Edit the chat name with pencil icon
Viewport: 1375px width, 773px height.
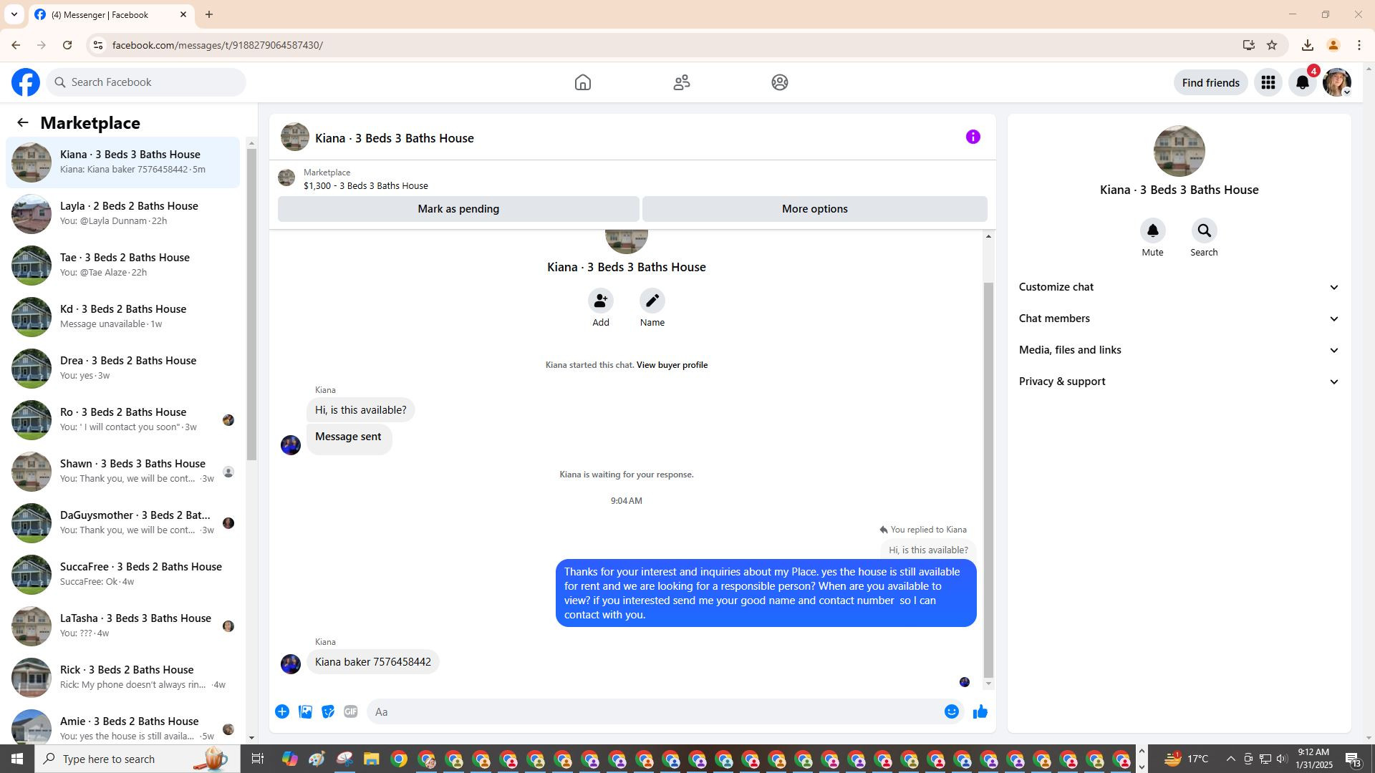tap(652, 301)
